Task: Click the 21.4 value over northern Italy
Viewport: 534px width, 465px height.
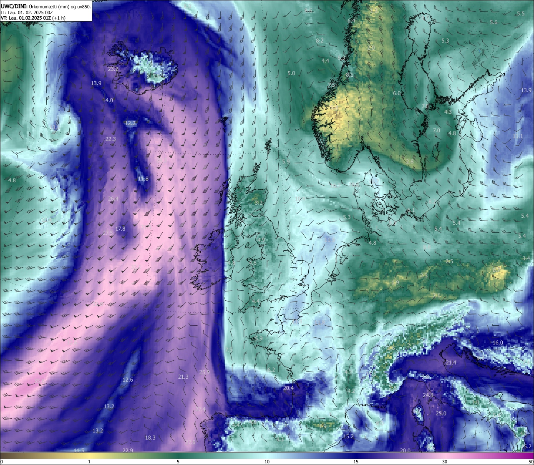Action: tap(451, 362)
